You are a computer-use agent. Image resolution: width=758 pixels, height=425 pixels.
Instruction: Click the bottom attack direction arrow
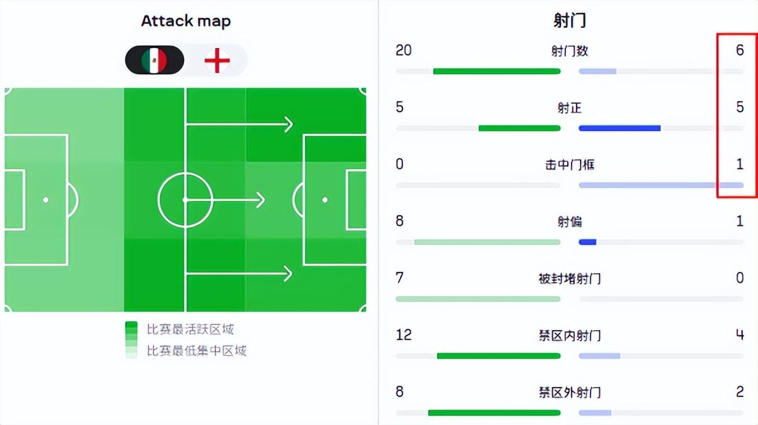[240, 273]
